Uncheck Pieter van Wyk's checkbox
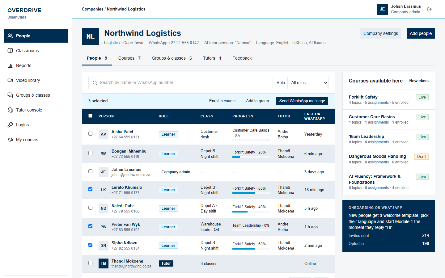Screen dimensions: 445x278 (91, 226)
